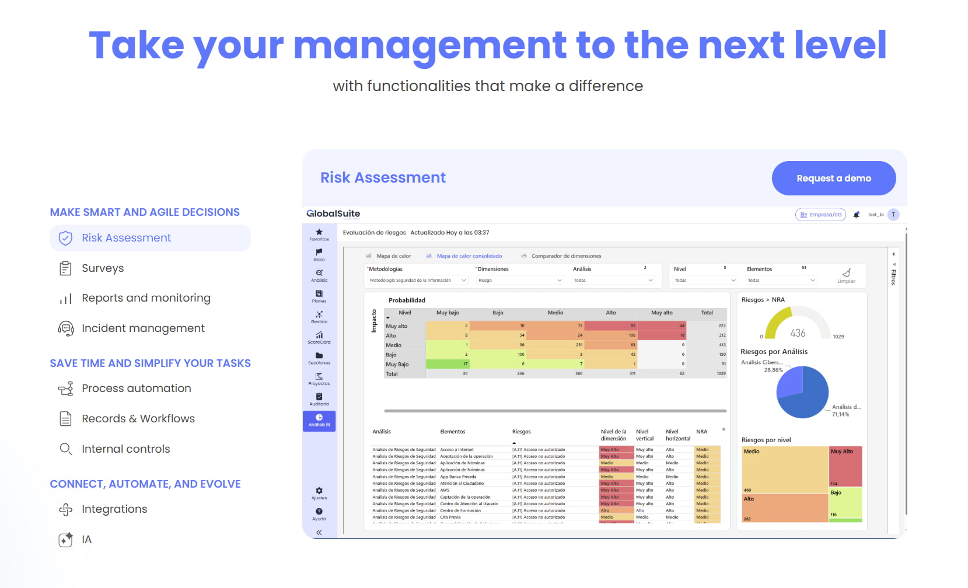Open the Nivel filter dropdown

click(705, 281)
